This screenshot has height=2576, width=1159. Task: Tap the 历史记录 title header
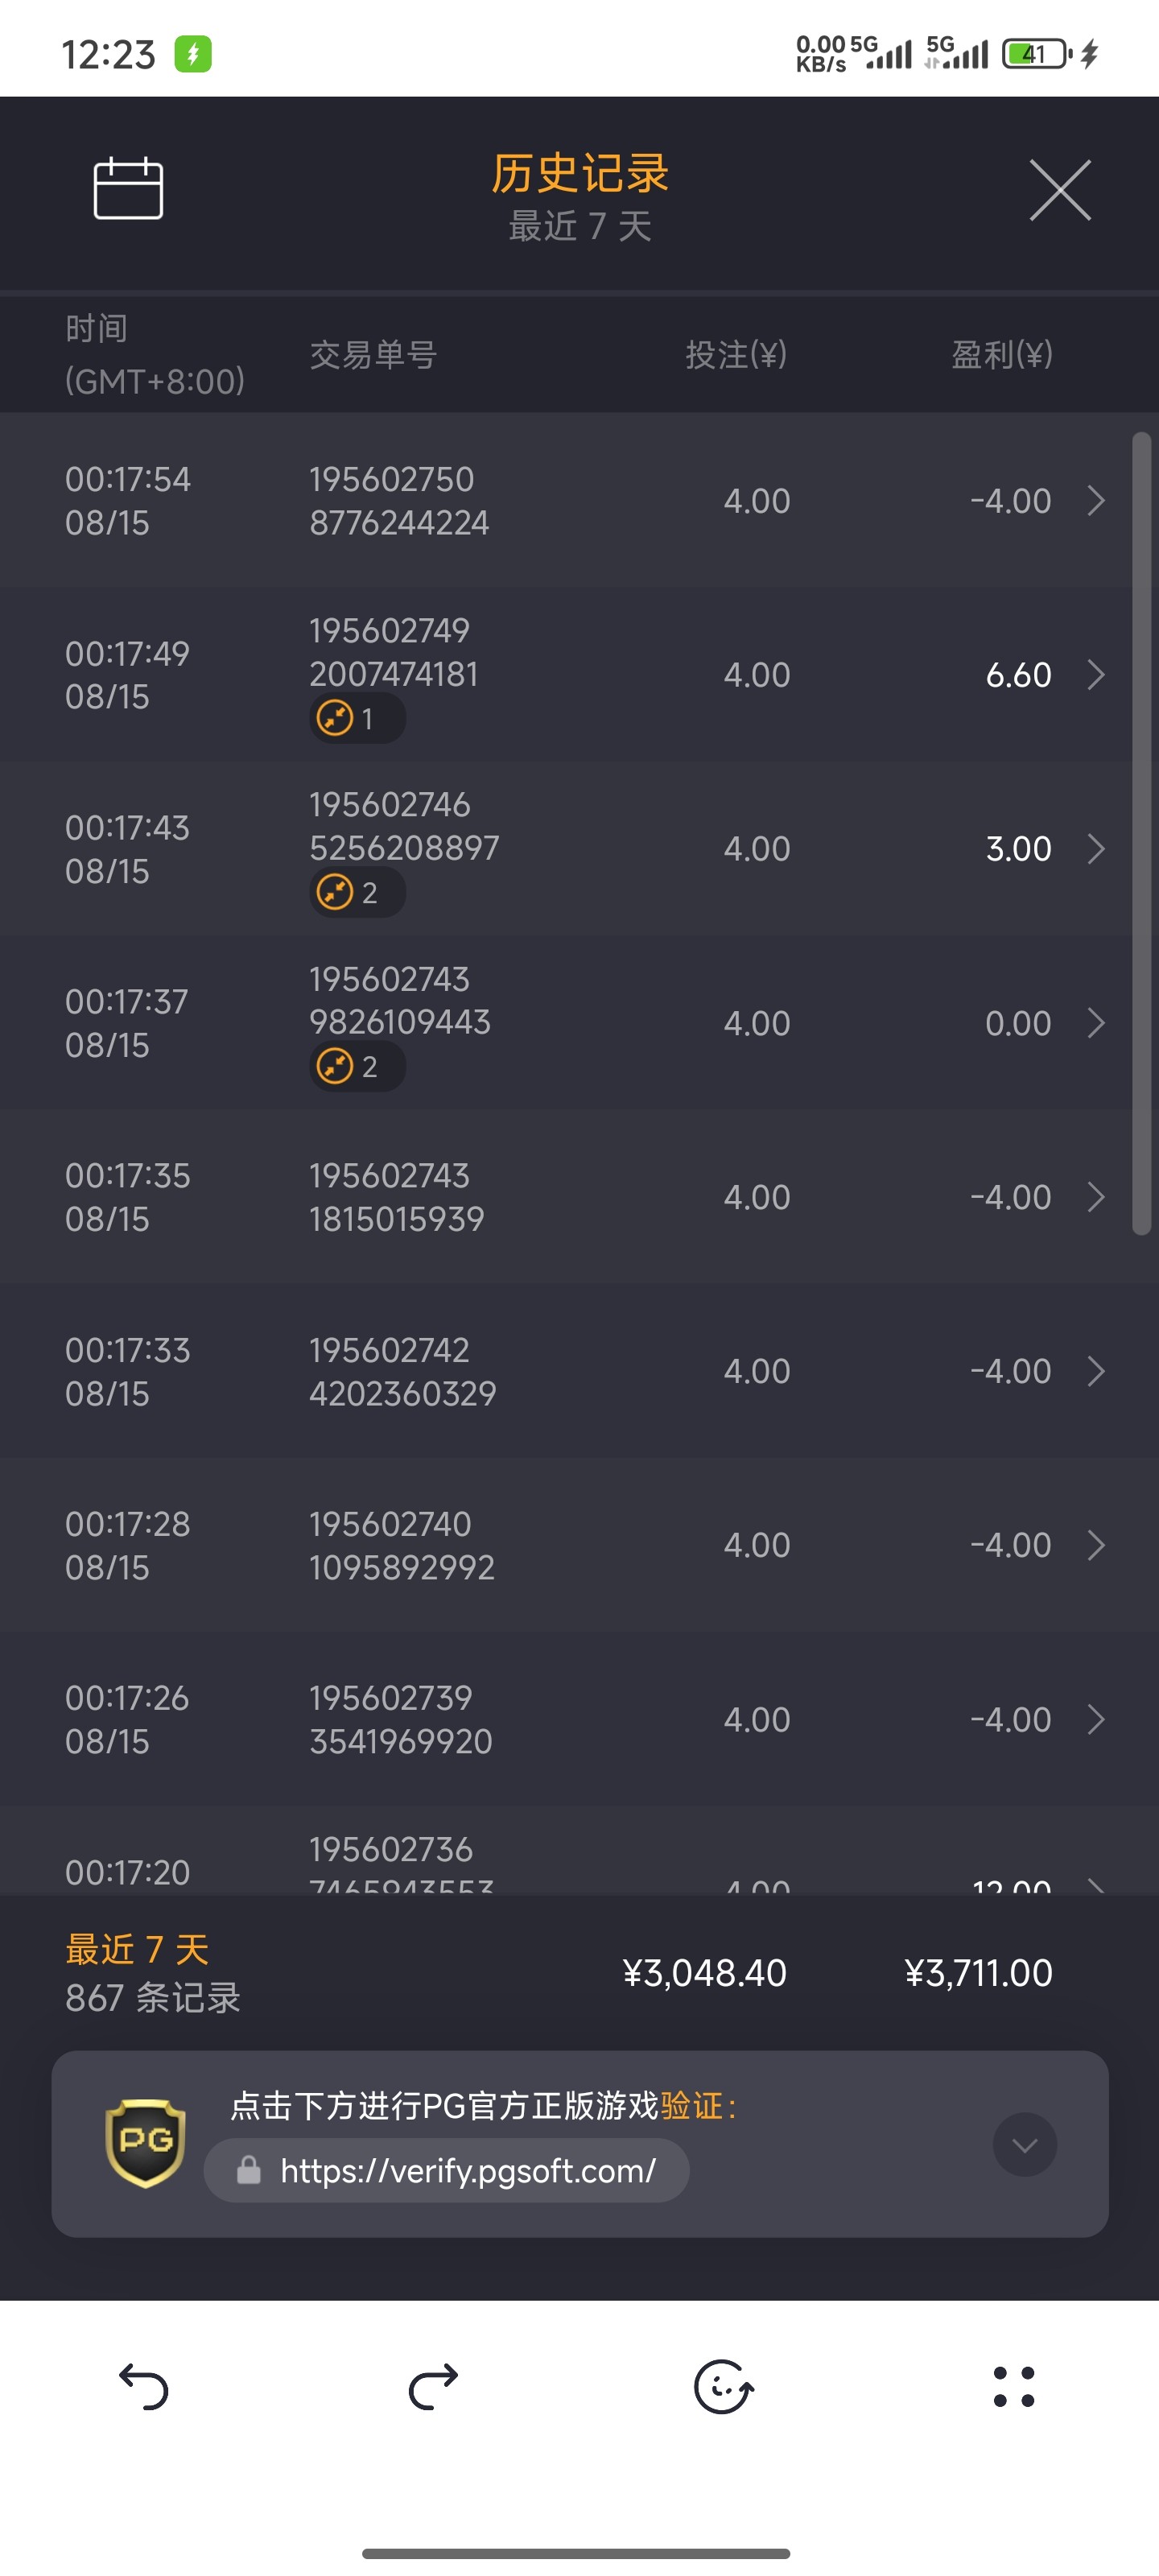(x=579, y=174)
